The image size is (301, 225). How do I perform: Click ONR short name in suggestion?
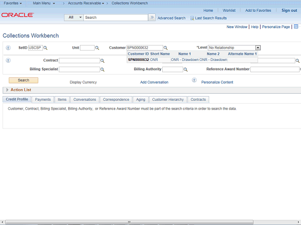coord(154,60)
